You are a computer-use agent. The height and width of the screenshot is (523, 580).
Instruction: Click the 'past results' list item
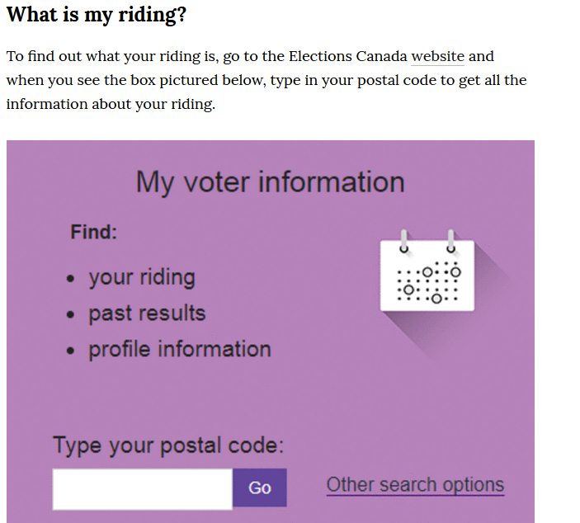(x=147, y=313)
